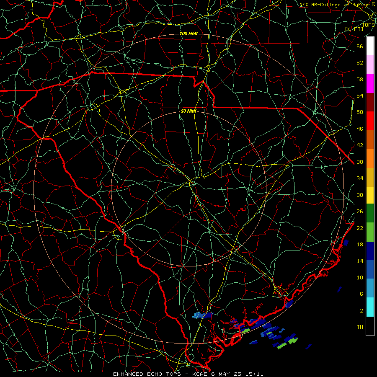The width and height of the screenshot is (377, 377).
Task: Click the legend value 30
Action: (360, 195)
